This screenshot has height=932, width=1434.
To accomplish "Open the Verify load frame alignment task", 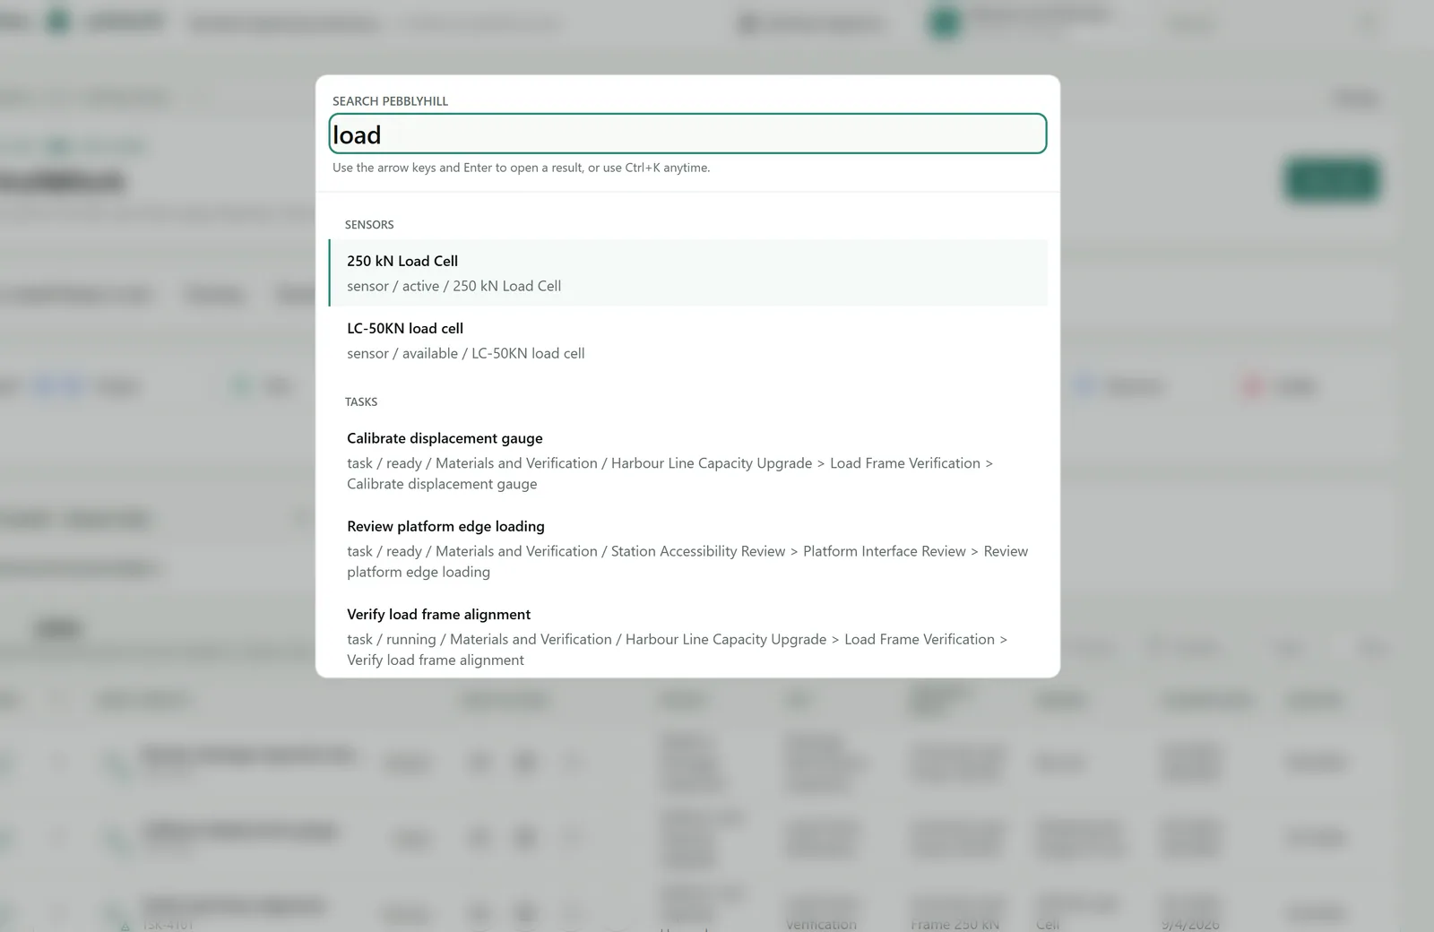I will [687, 636].
